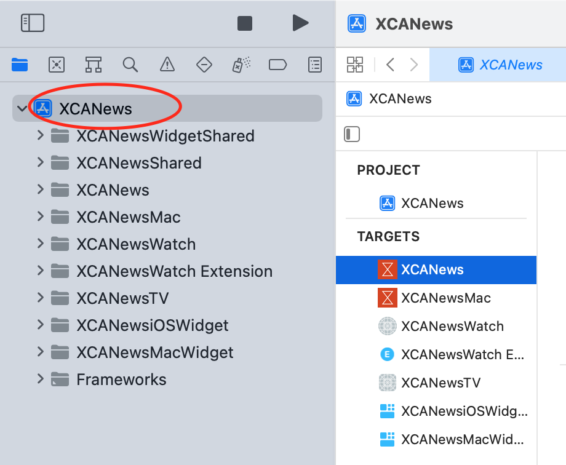Run the XCANews scheme

pyautogui.click(x=300, y=23)
